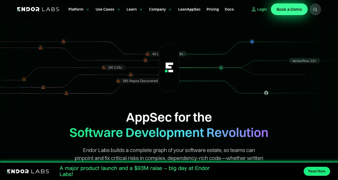Click Read More in bottom banner
This screenshot has height=180, width=338.
tap(317, 171)
